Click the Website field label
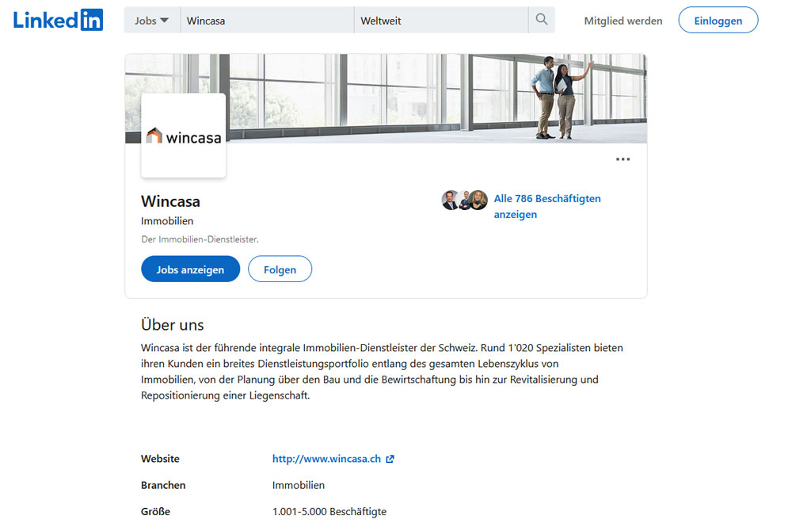 click(x=160, y=459)
